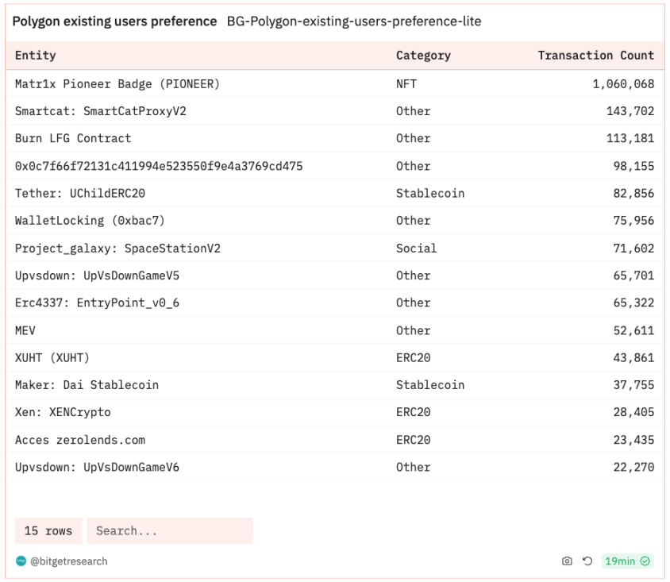Sort by the Transaction Count column header

pos(595,56)
